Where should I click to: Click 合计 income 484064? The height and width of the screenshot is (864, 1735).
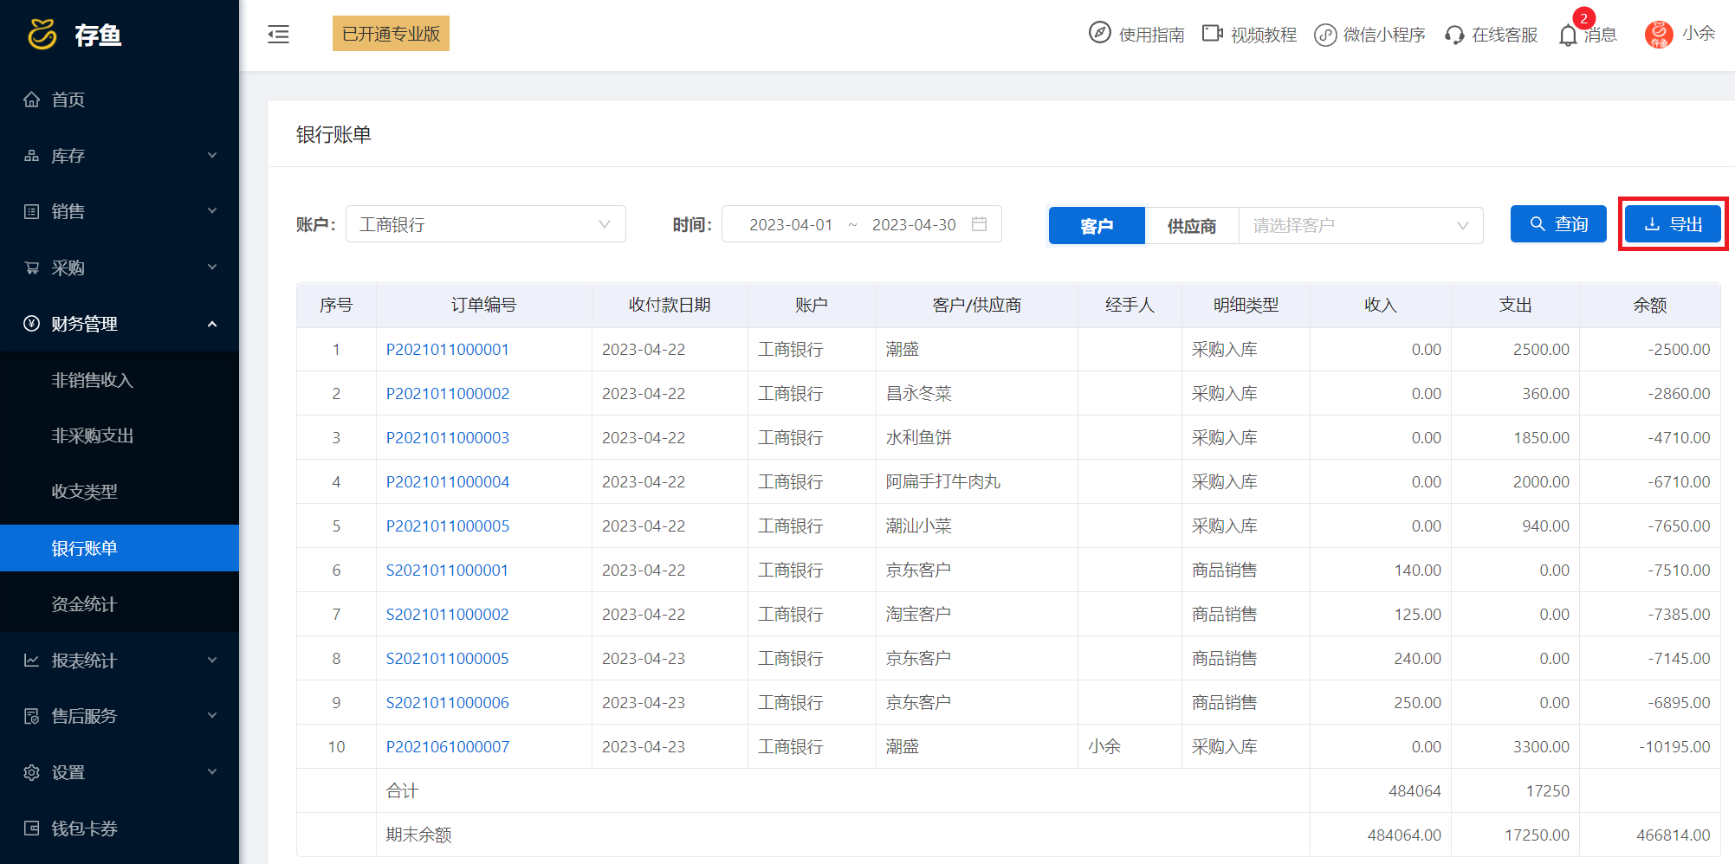coord(1415,791)
